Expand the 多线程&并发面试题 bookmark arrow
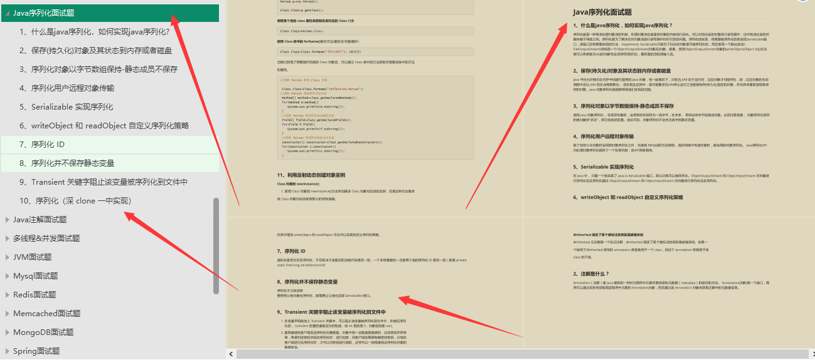 [x=7, y=238]
